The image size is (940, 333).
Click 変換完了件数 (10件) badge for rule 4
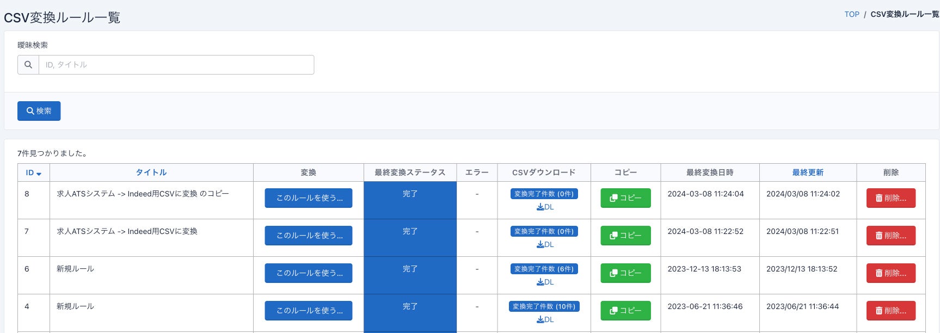pyautogui.click(x=544, y=306)
